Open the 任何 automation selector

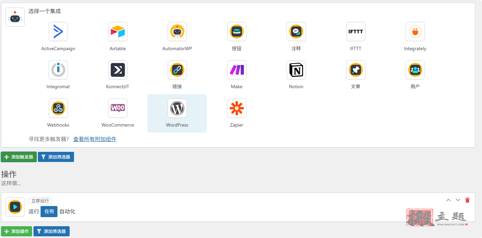tap(49, 211)
